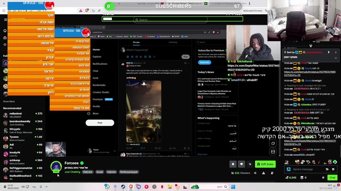Click the heart Following icon in sidebar
341x191 pixels.
pos(5,45)
